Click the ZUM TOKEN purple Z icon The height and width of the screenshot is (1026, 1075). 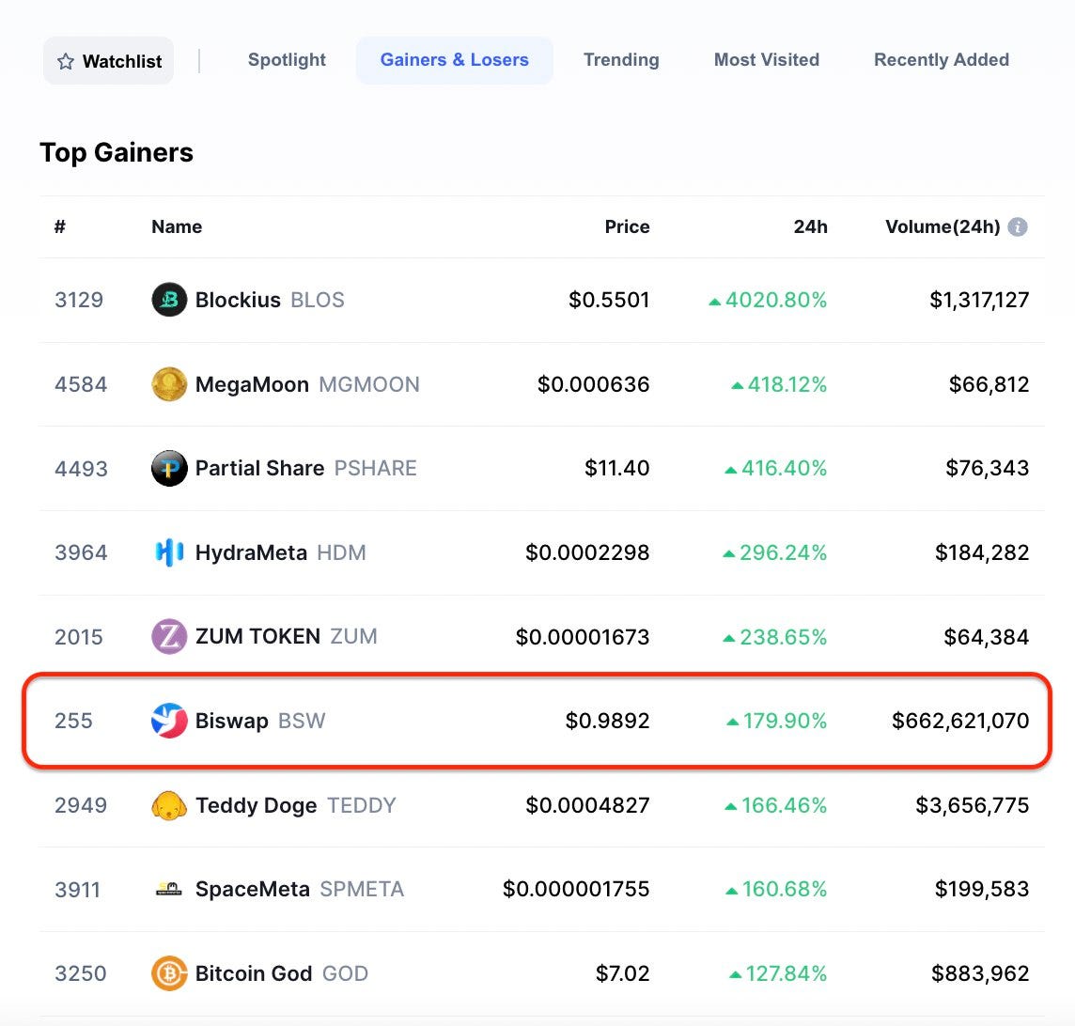click(x=168, y=637)
